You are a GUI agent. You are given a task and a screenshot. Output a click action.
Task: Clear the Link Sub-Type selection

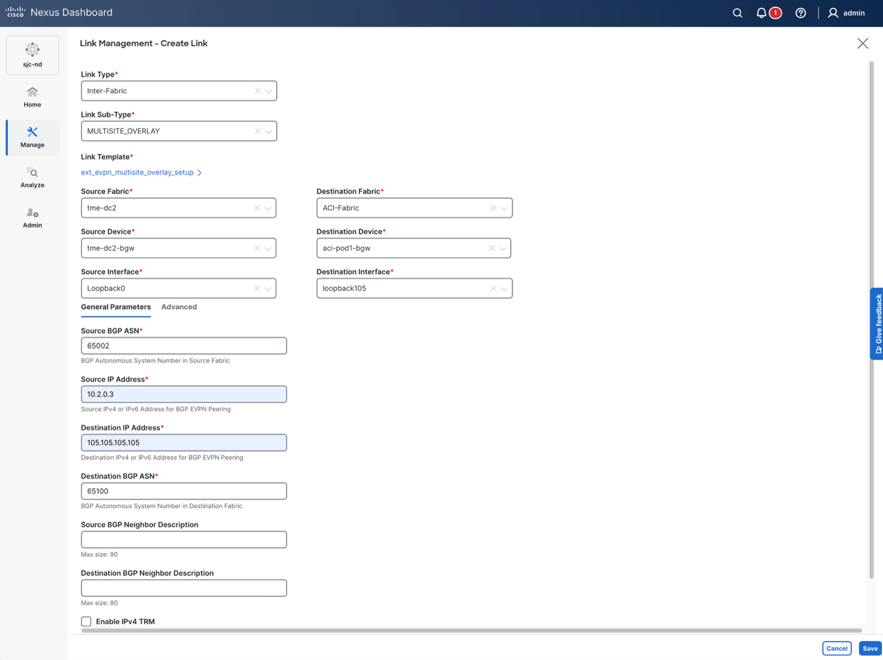point(257,131)
